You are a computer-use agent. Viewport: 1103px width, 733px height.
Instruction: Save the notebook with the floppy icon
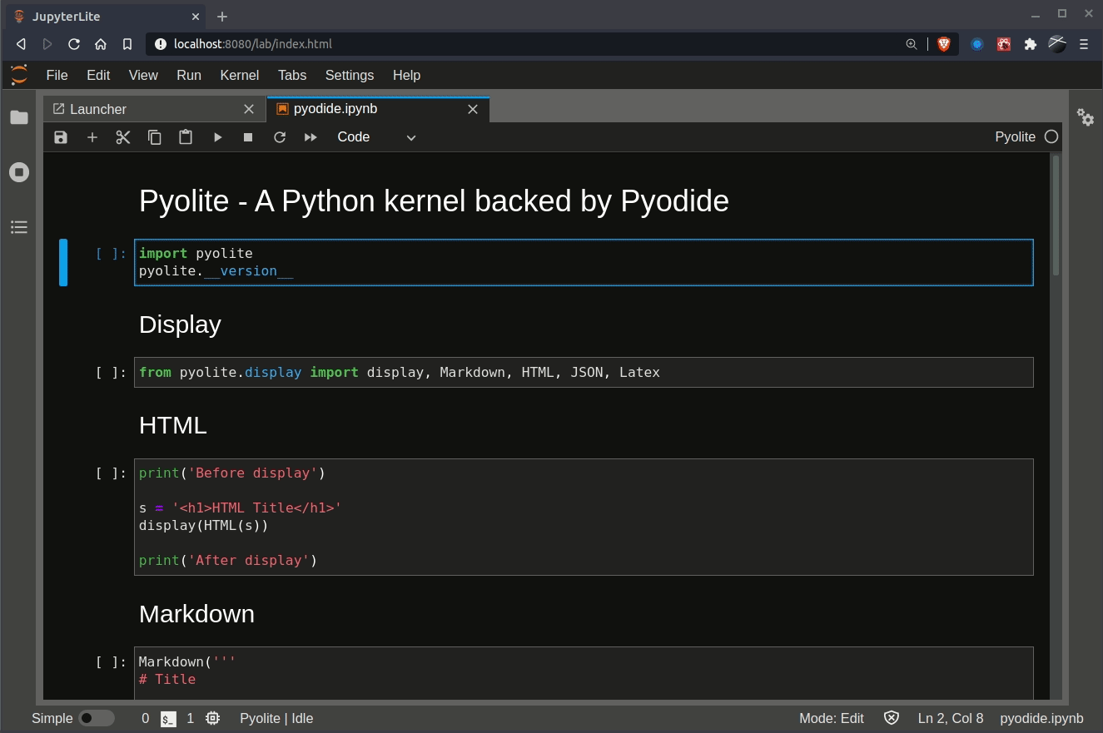coord(61,137)
